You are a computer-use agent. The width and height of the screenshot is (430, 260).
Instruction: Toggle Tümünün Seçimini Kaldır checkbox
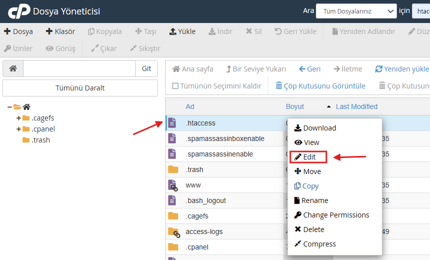[x=175, y=86]
